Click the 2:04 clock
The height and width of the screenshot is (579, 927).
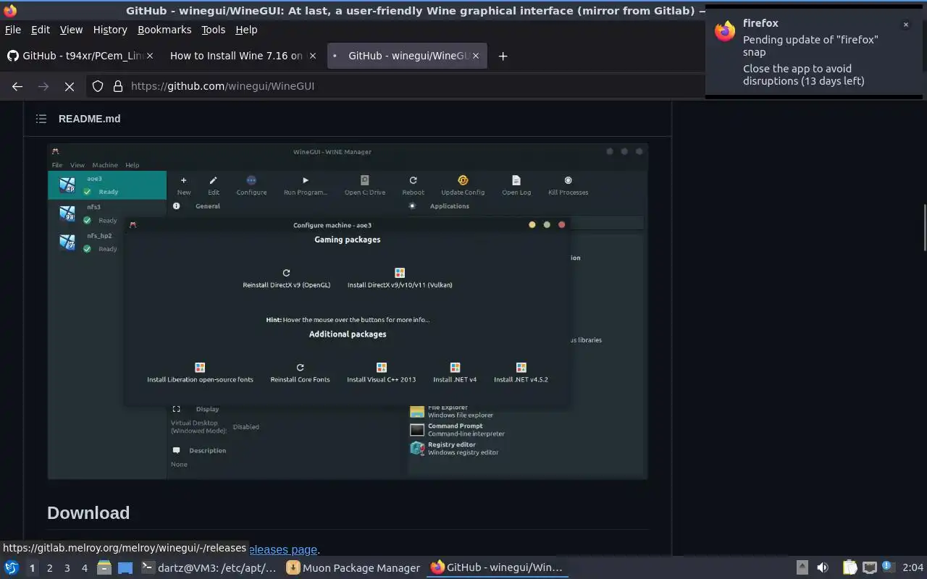pos(913,568)
